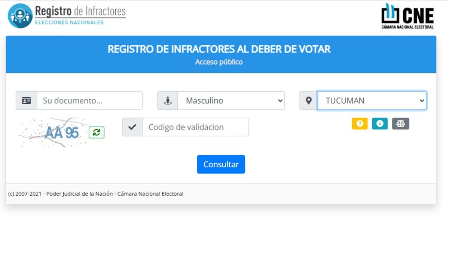Click into the 'Codigo de validacion' field

tap(195, 127)
